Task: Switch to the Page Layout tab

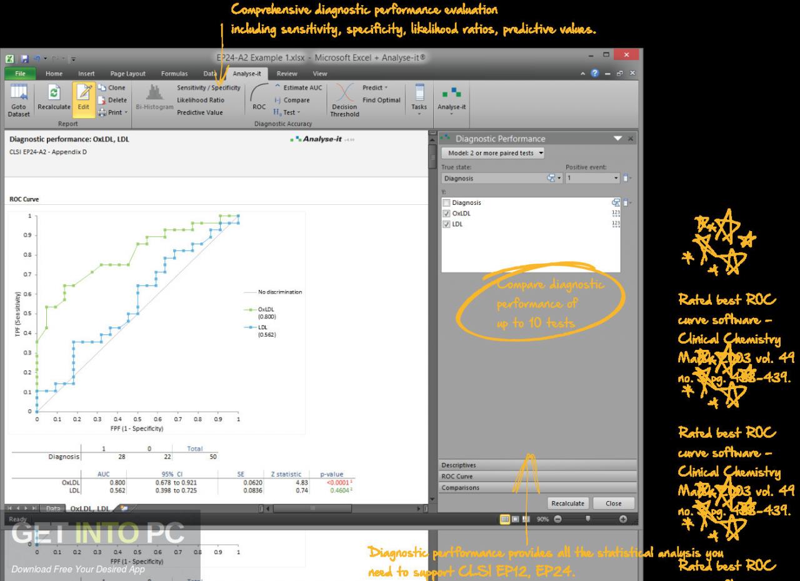Action: click(127, 74)
